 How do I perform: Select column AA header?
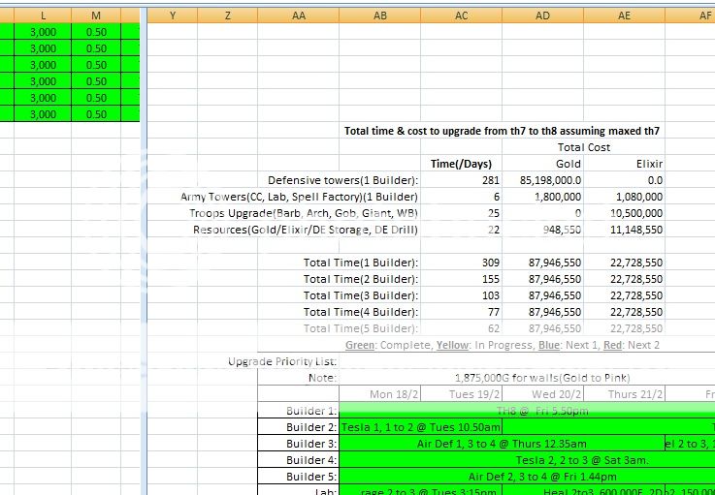298,15
